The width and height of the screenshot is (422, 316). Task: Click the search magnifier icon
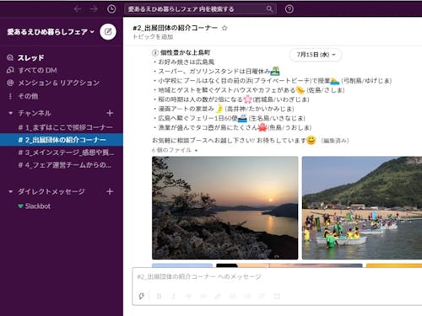[269, 9]
